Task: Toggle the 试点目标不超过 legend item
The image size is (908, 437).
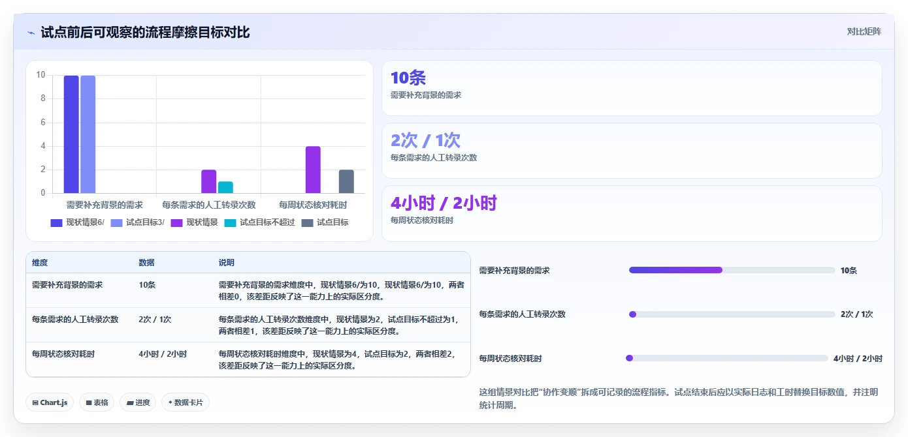Action: (259, 222)
